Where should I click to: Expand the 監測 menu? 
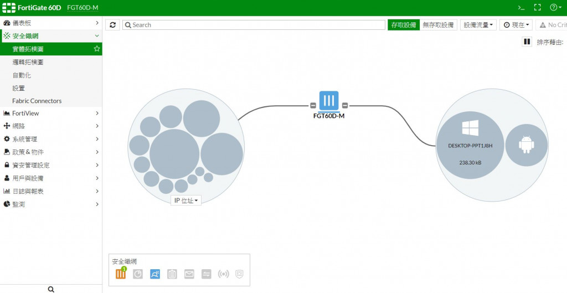pos(51,204)
